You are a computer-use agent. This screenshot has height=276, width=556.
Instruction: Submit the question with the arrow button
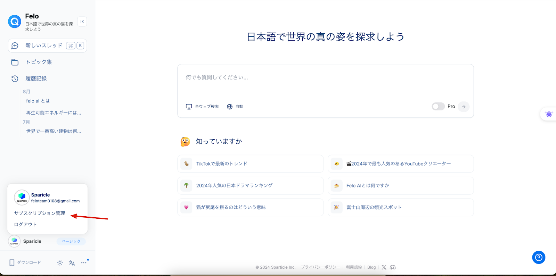click(464, 107)
